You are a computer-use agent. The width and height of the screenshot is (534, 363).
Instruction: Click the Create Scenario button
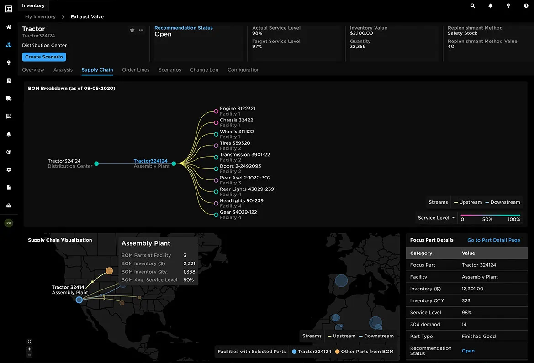coord(44,57)
